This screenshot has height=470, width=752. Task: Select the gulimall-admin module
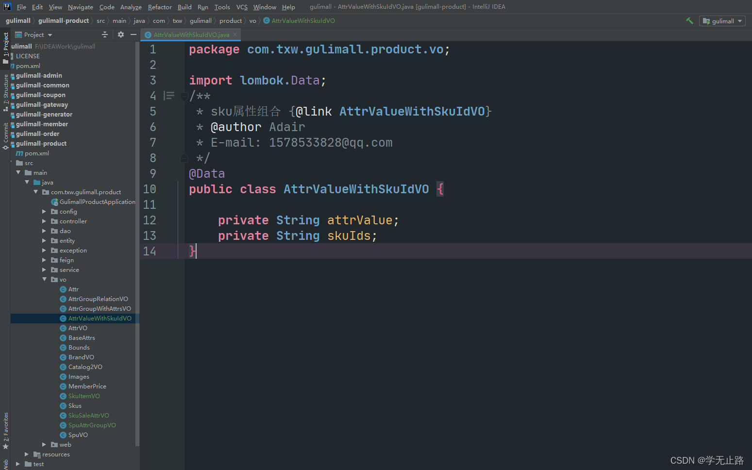(x=39, y=75)
